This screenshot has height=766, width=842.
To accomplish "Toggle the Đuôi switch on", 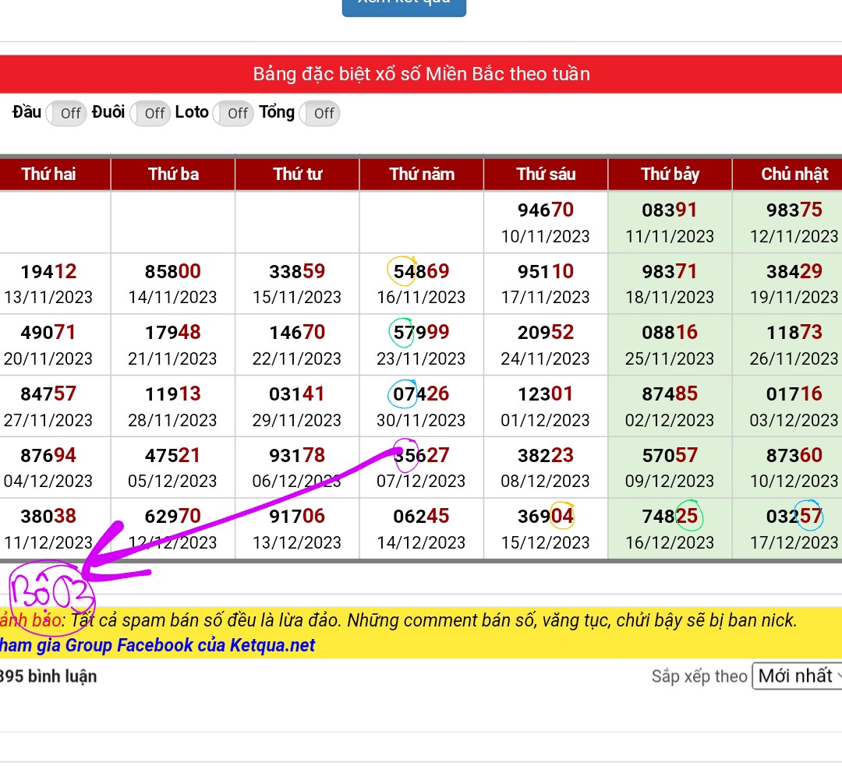I will click(x=151, y=113).
